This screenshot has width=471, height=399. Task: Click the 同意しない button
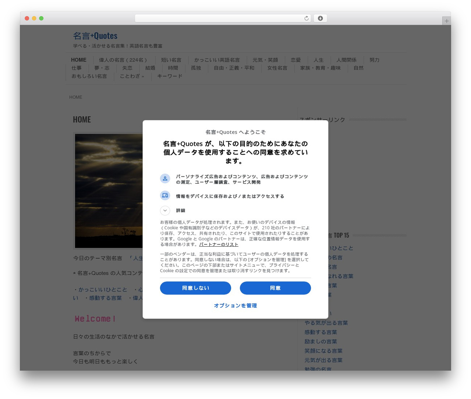point(195,288)
